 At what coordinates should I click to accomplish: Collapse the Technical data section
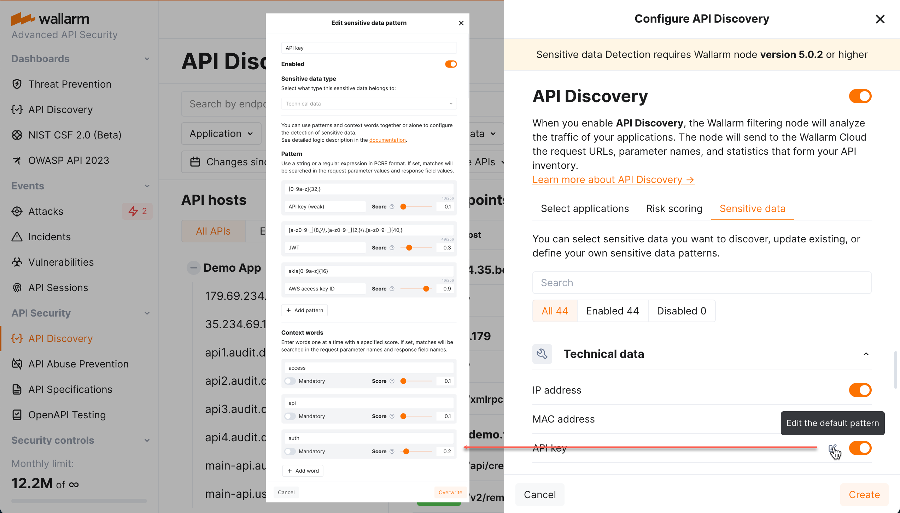point(866,354)
